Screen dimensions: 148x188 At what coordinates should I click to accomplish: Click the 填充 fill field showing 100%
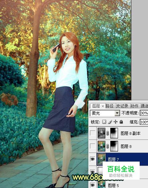click(144, 122)
